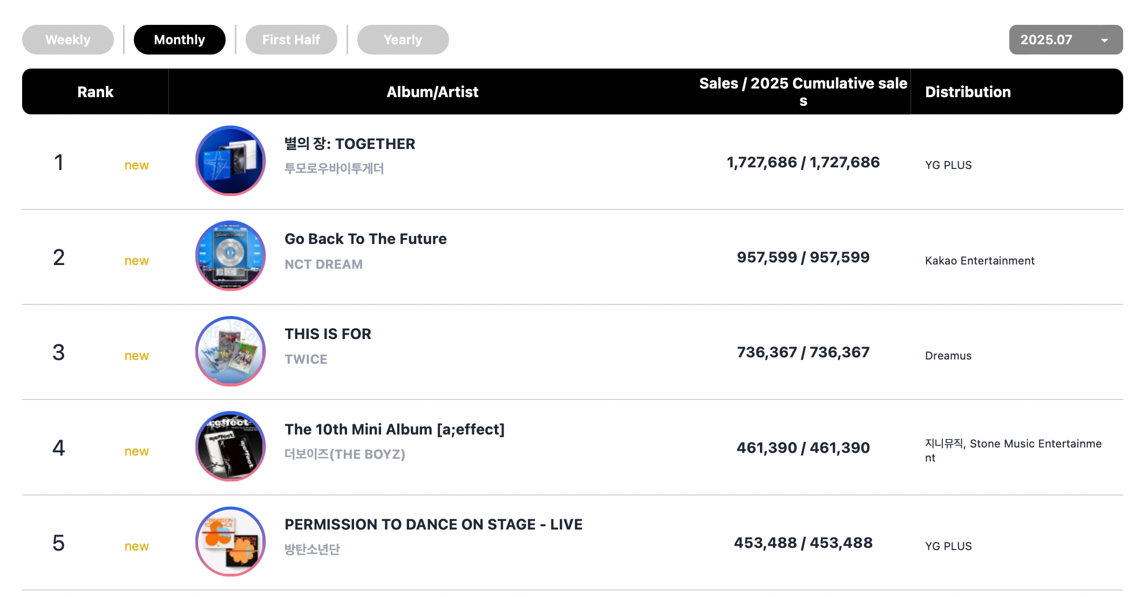The image size is (1148, 597).
Task: Click the TWICE artist name
Action: [x=306, y=359]
